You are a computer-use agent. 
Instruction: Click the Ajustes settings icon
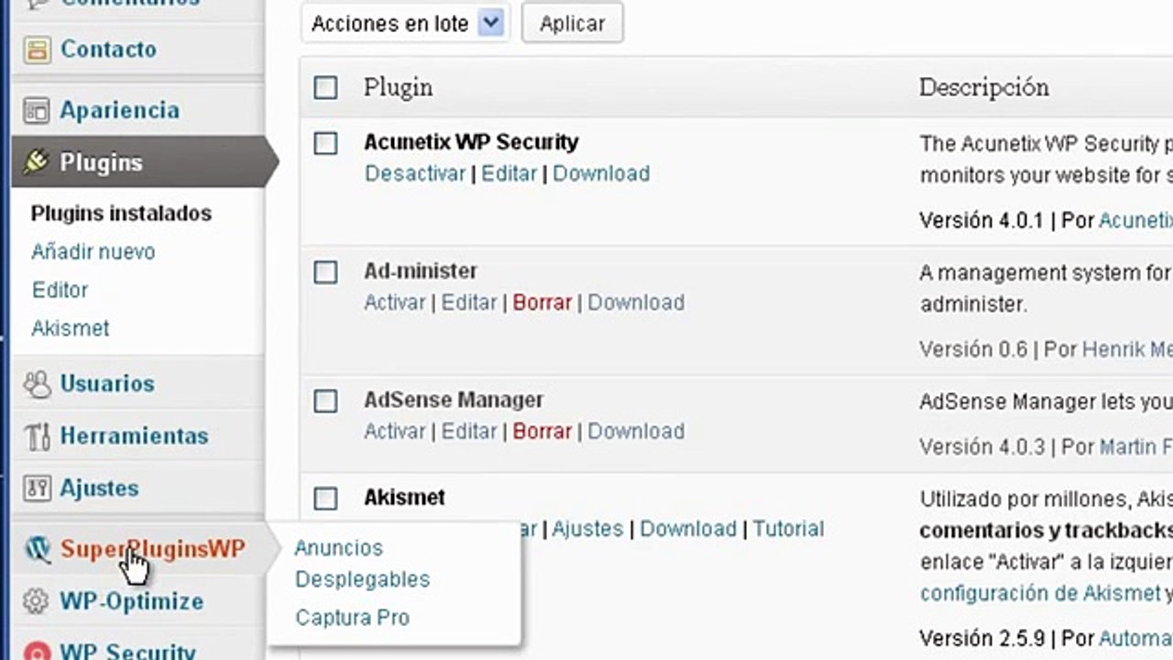37,488
